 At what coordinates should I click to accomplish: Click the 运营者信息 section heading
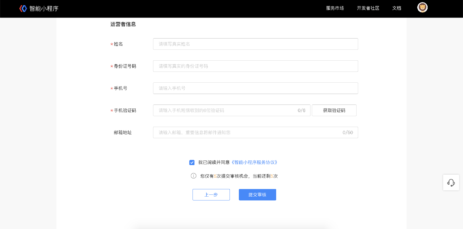(x=123, y=24)
